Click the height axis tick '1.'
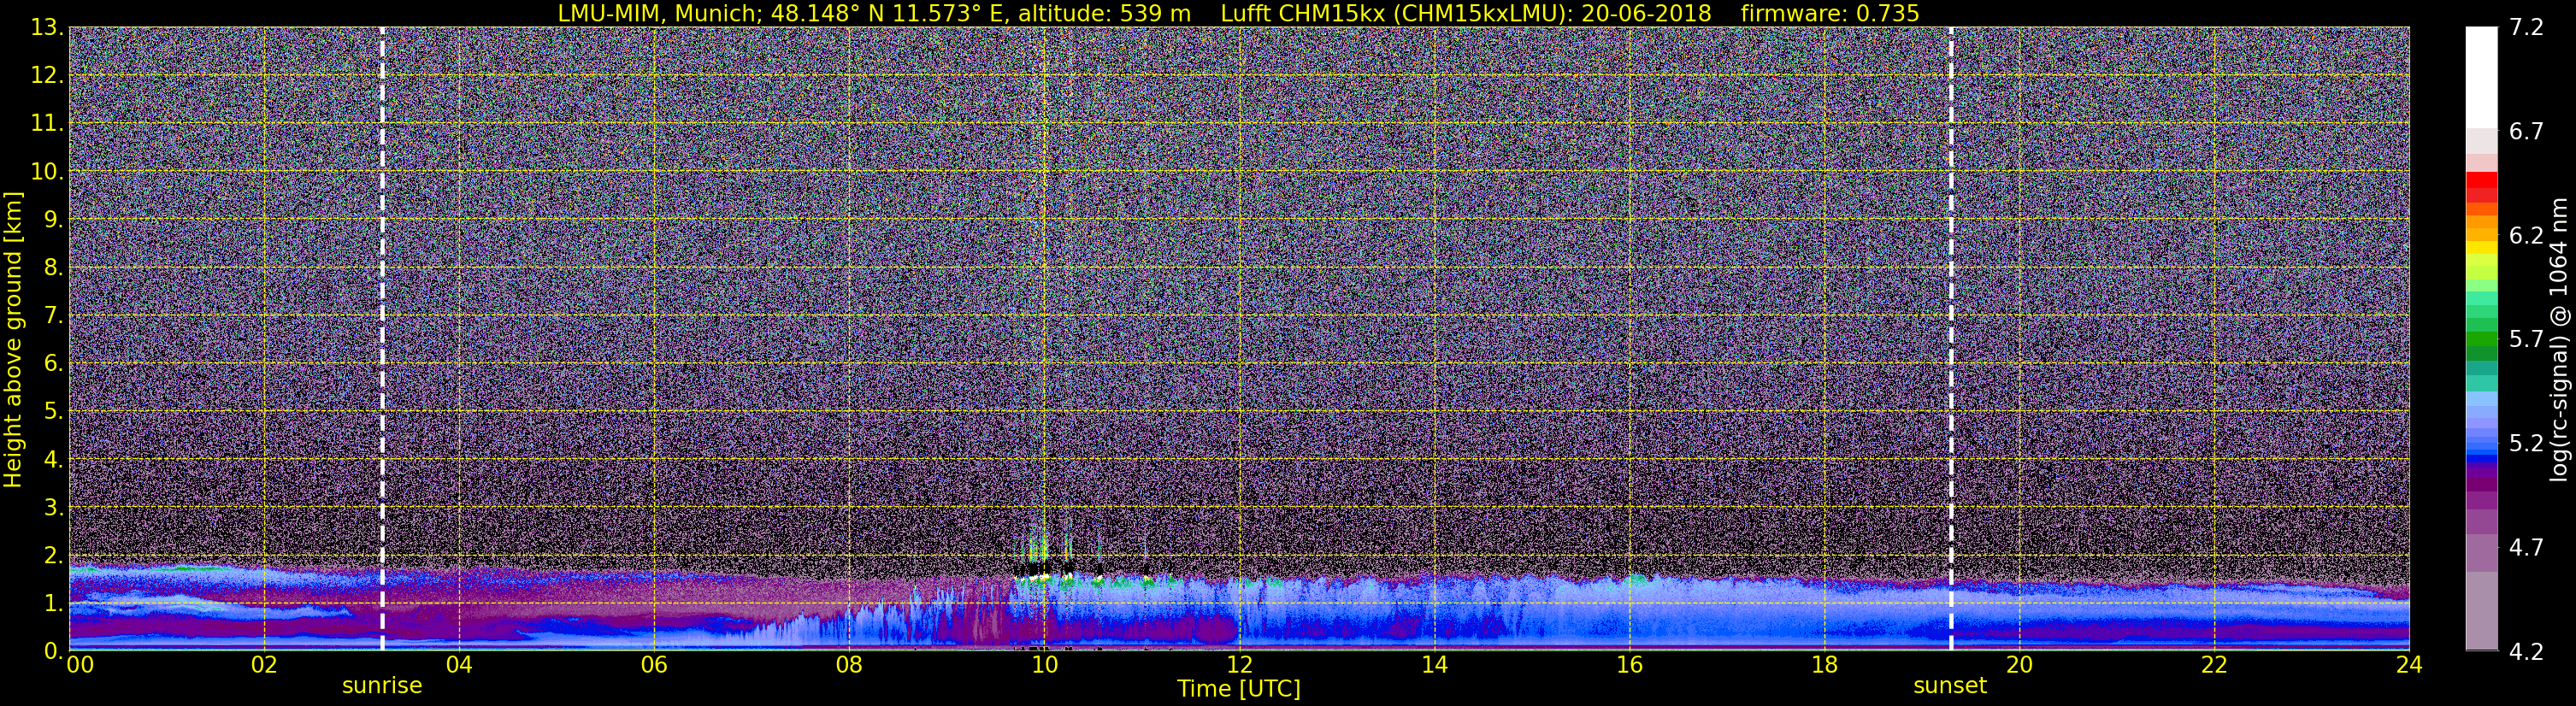This screenshot has height=706, width=2576. point(54,604)
